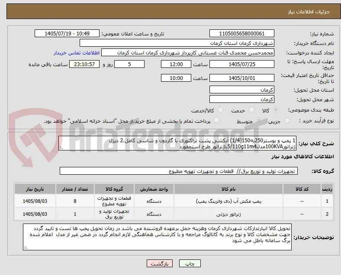This screenshot has height=275, width=341.
Task: Click the گروه کالا column header
Action: click(x=114, y=189)
